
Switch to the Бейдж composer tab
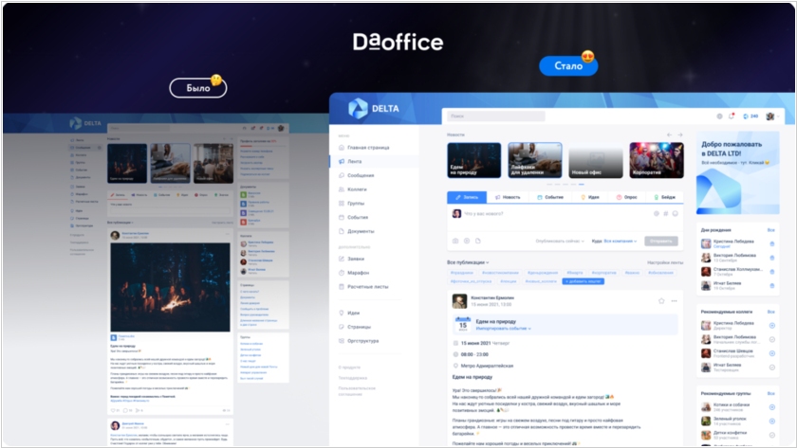coord(664,197)
